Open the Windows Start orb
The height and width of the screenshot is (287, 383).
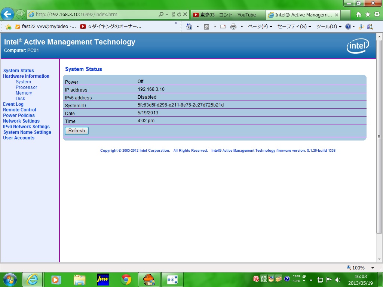tap(10, 280)
